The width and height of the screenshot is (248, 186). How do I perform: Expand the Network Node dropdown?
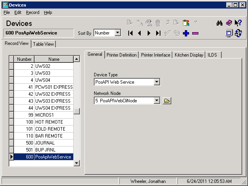(x=157, y=101)
